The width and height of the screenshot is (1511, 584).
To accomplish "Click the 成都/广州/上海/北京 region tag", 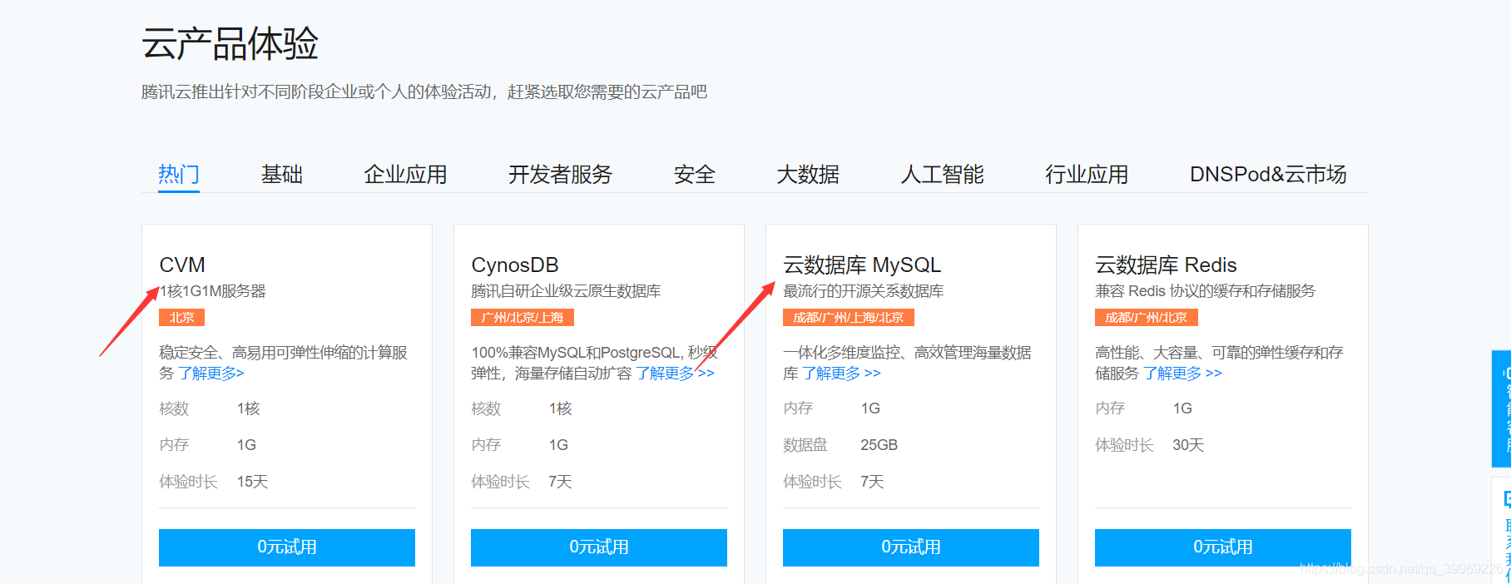I will click(x=849, y=318).
